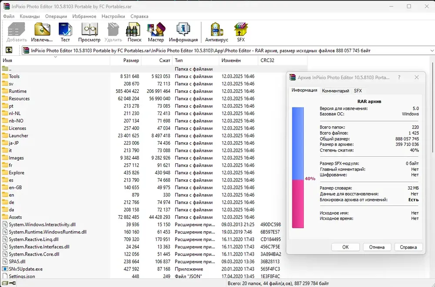Select the en-GB folder name
Viewport: 435px width, 287px height.
coord(15,187)
